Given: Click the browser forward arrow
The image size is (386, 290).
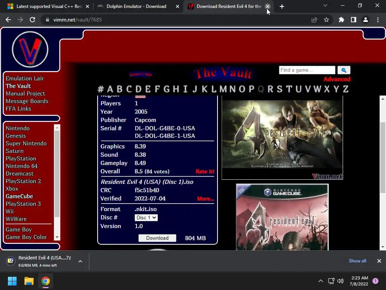Looking at the screenshot, I should (20, 20).
